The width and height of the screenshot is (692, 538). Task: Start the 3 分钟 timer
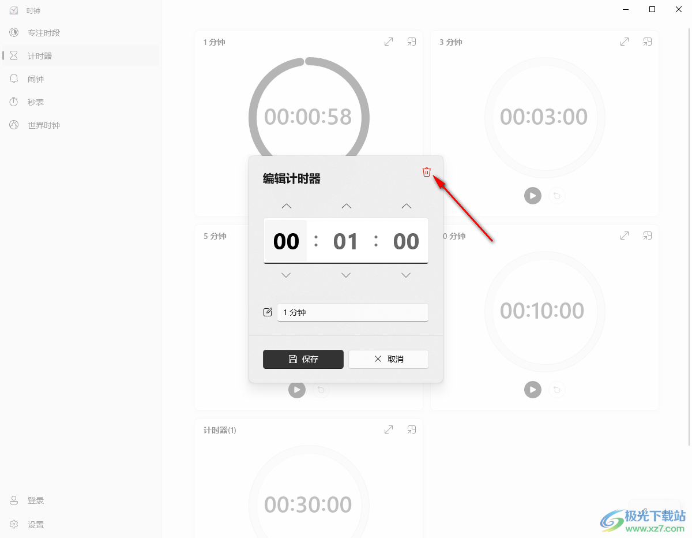point(533,196)
